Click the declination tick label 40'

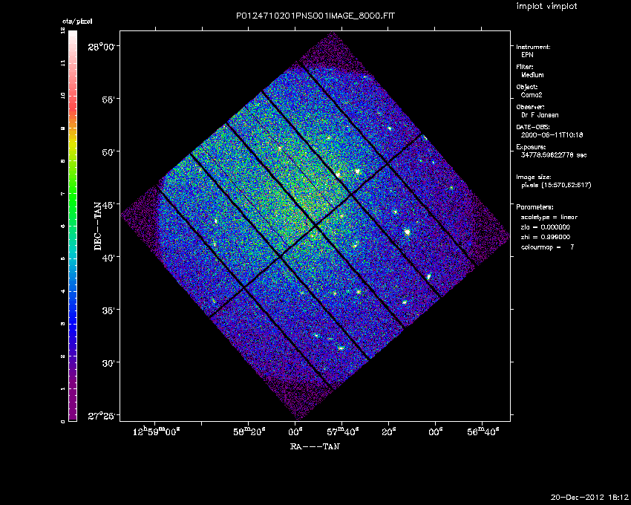(x=108, y=258)
